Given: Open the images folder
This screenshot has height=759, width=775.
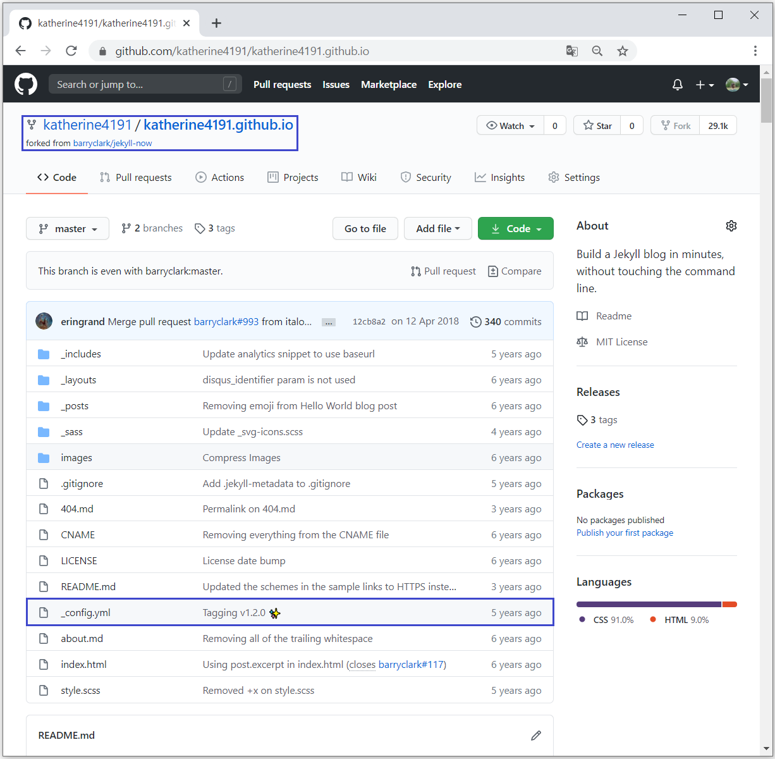Looking at the screenshot, I should (x=76, y=457).
